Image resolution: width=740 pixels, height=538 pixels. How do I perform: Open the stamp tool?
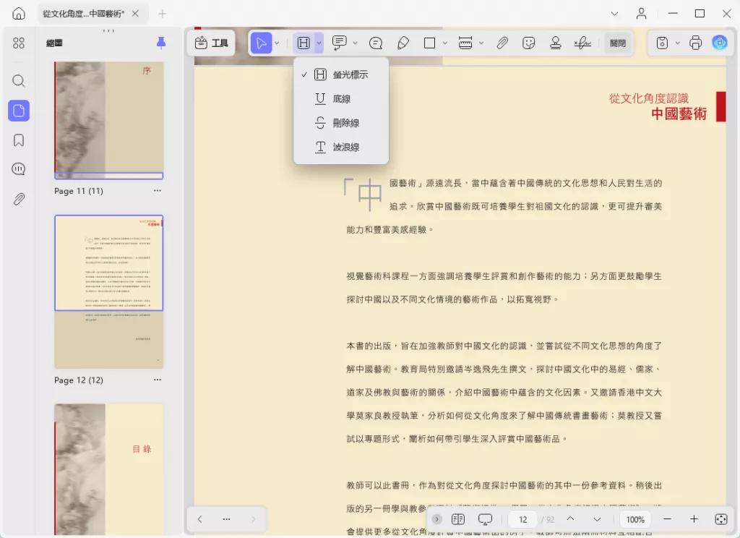pyautogui.click(x=554, y=43)
